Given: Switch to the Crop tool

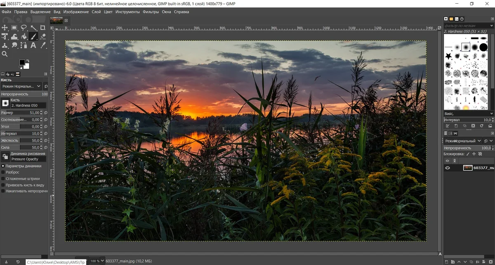Looking at the screenshot, I should (43, 28).
